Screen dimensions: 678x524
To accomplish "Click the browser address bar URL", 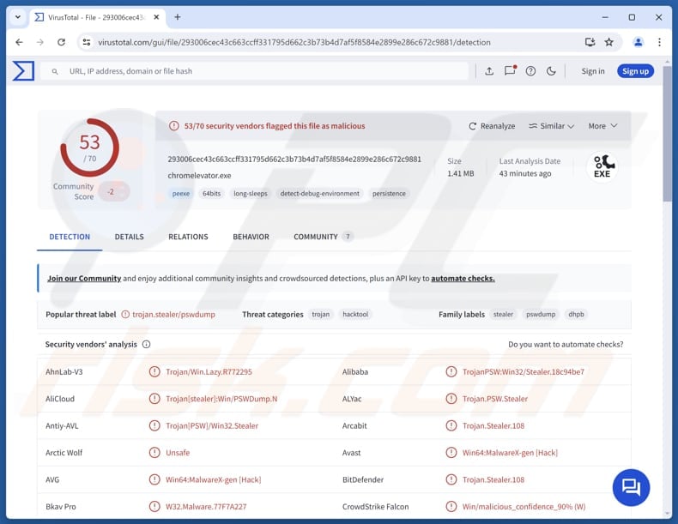I will pyautogui.click(x=294, y=42).
